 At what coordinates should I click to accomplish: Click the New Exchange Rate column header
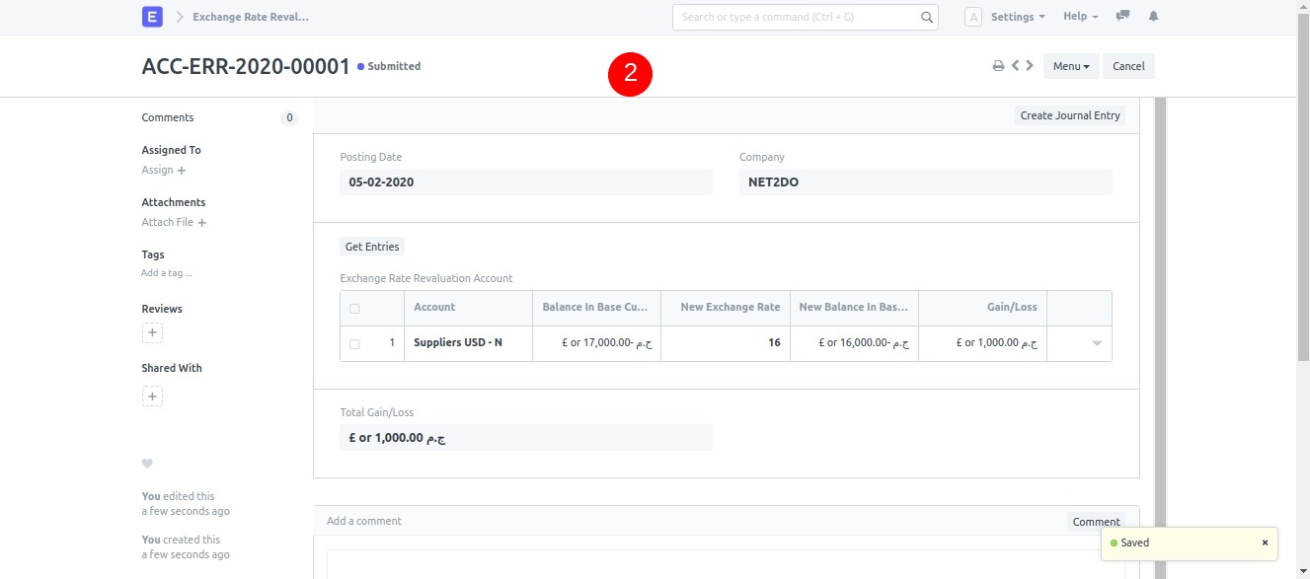726,308
